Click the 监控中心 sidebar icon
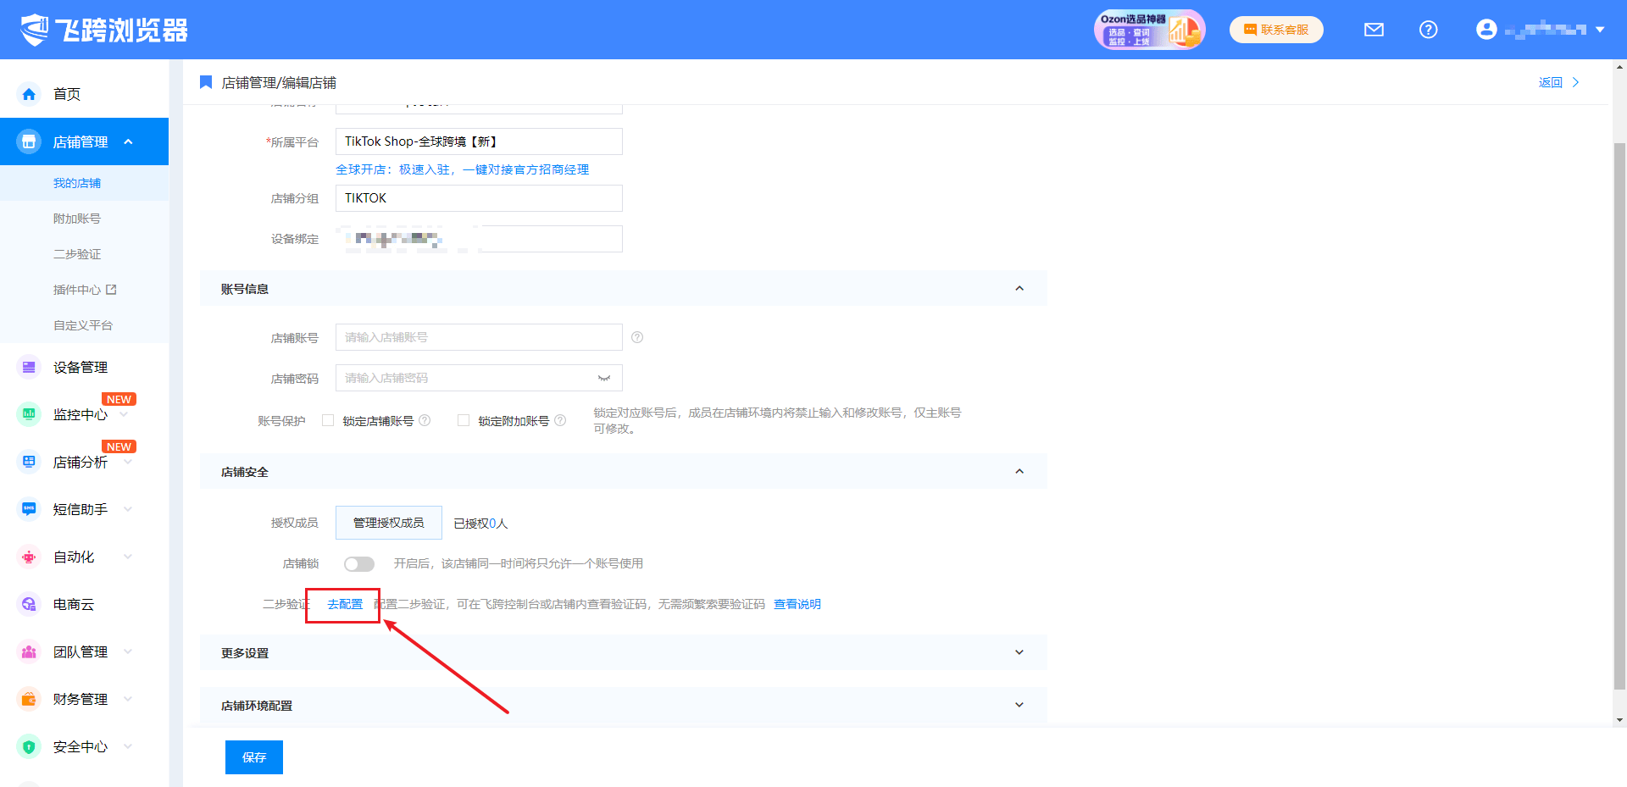Screen dimensions: 1627x787 click(29, 414)
